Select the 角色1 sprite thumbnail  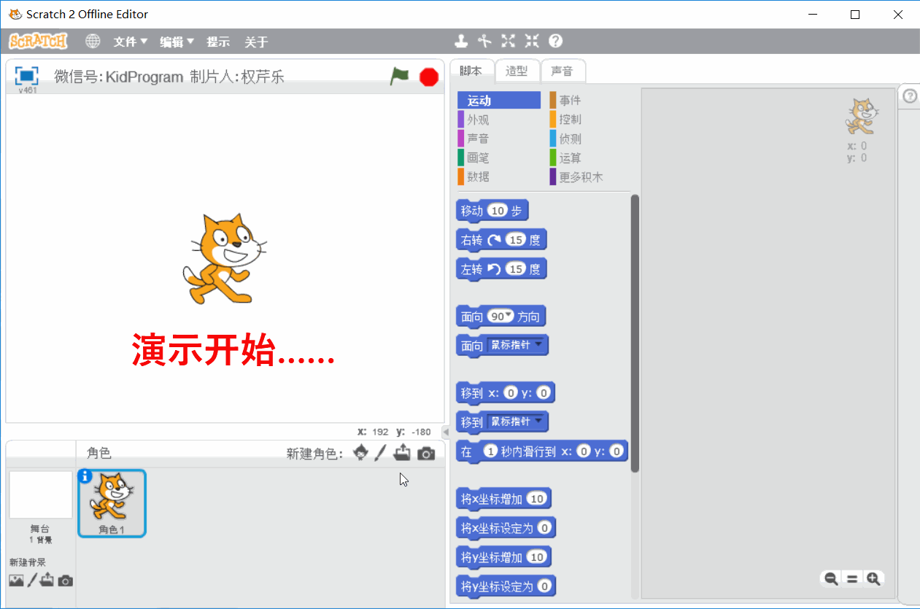coord(112,503)
